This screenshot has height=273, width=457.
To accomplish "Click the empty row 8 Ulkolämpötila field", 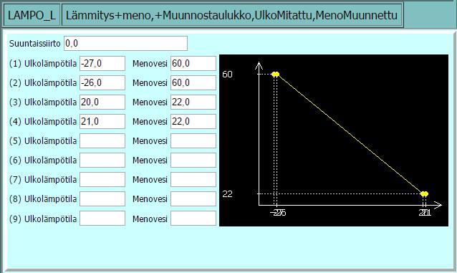I will point(102,199).
